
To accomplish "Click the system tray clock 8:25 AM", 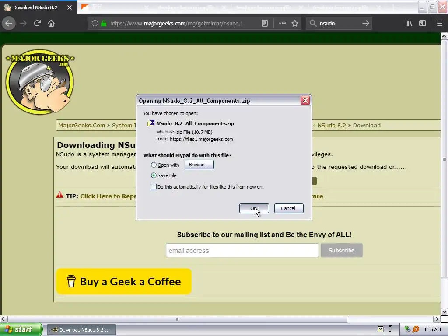I will tap(432, 330).
